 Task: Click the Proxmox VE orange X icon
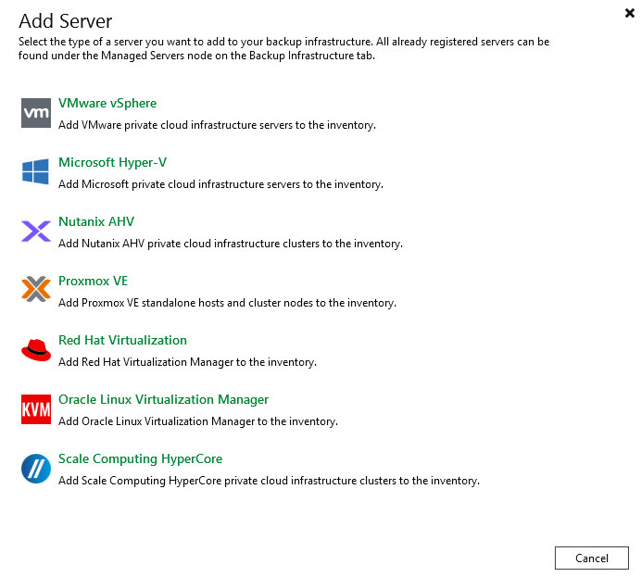[x=36, y=289]
